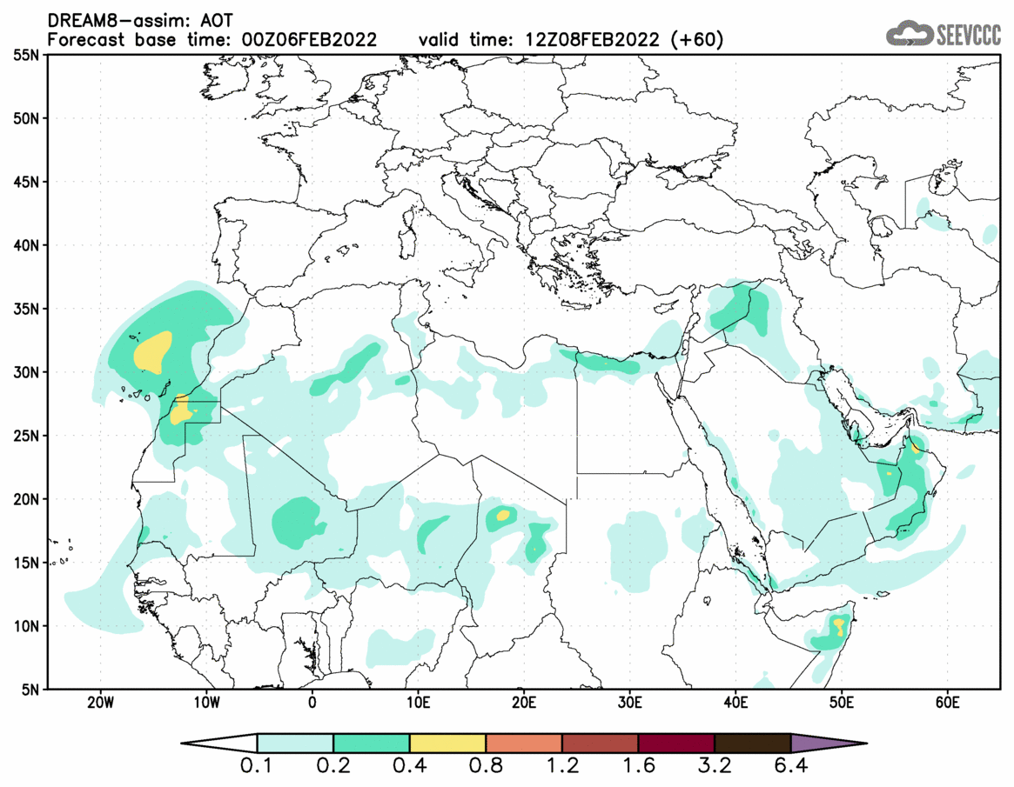
Task: Click the valid time '12Z08FEB2022'
Action: pos(593,39)
